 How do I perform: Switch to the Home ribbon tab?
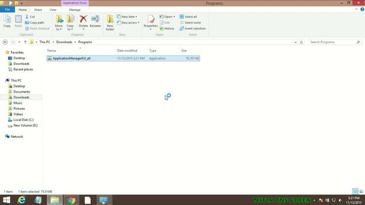[x=23, y=10]
